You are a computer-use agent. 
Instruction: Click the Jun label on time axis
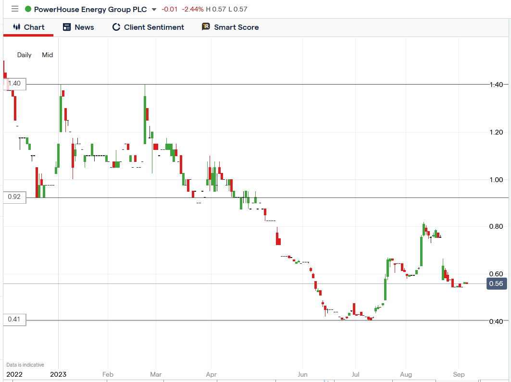coord(302,374)
